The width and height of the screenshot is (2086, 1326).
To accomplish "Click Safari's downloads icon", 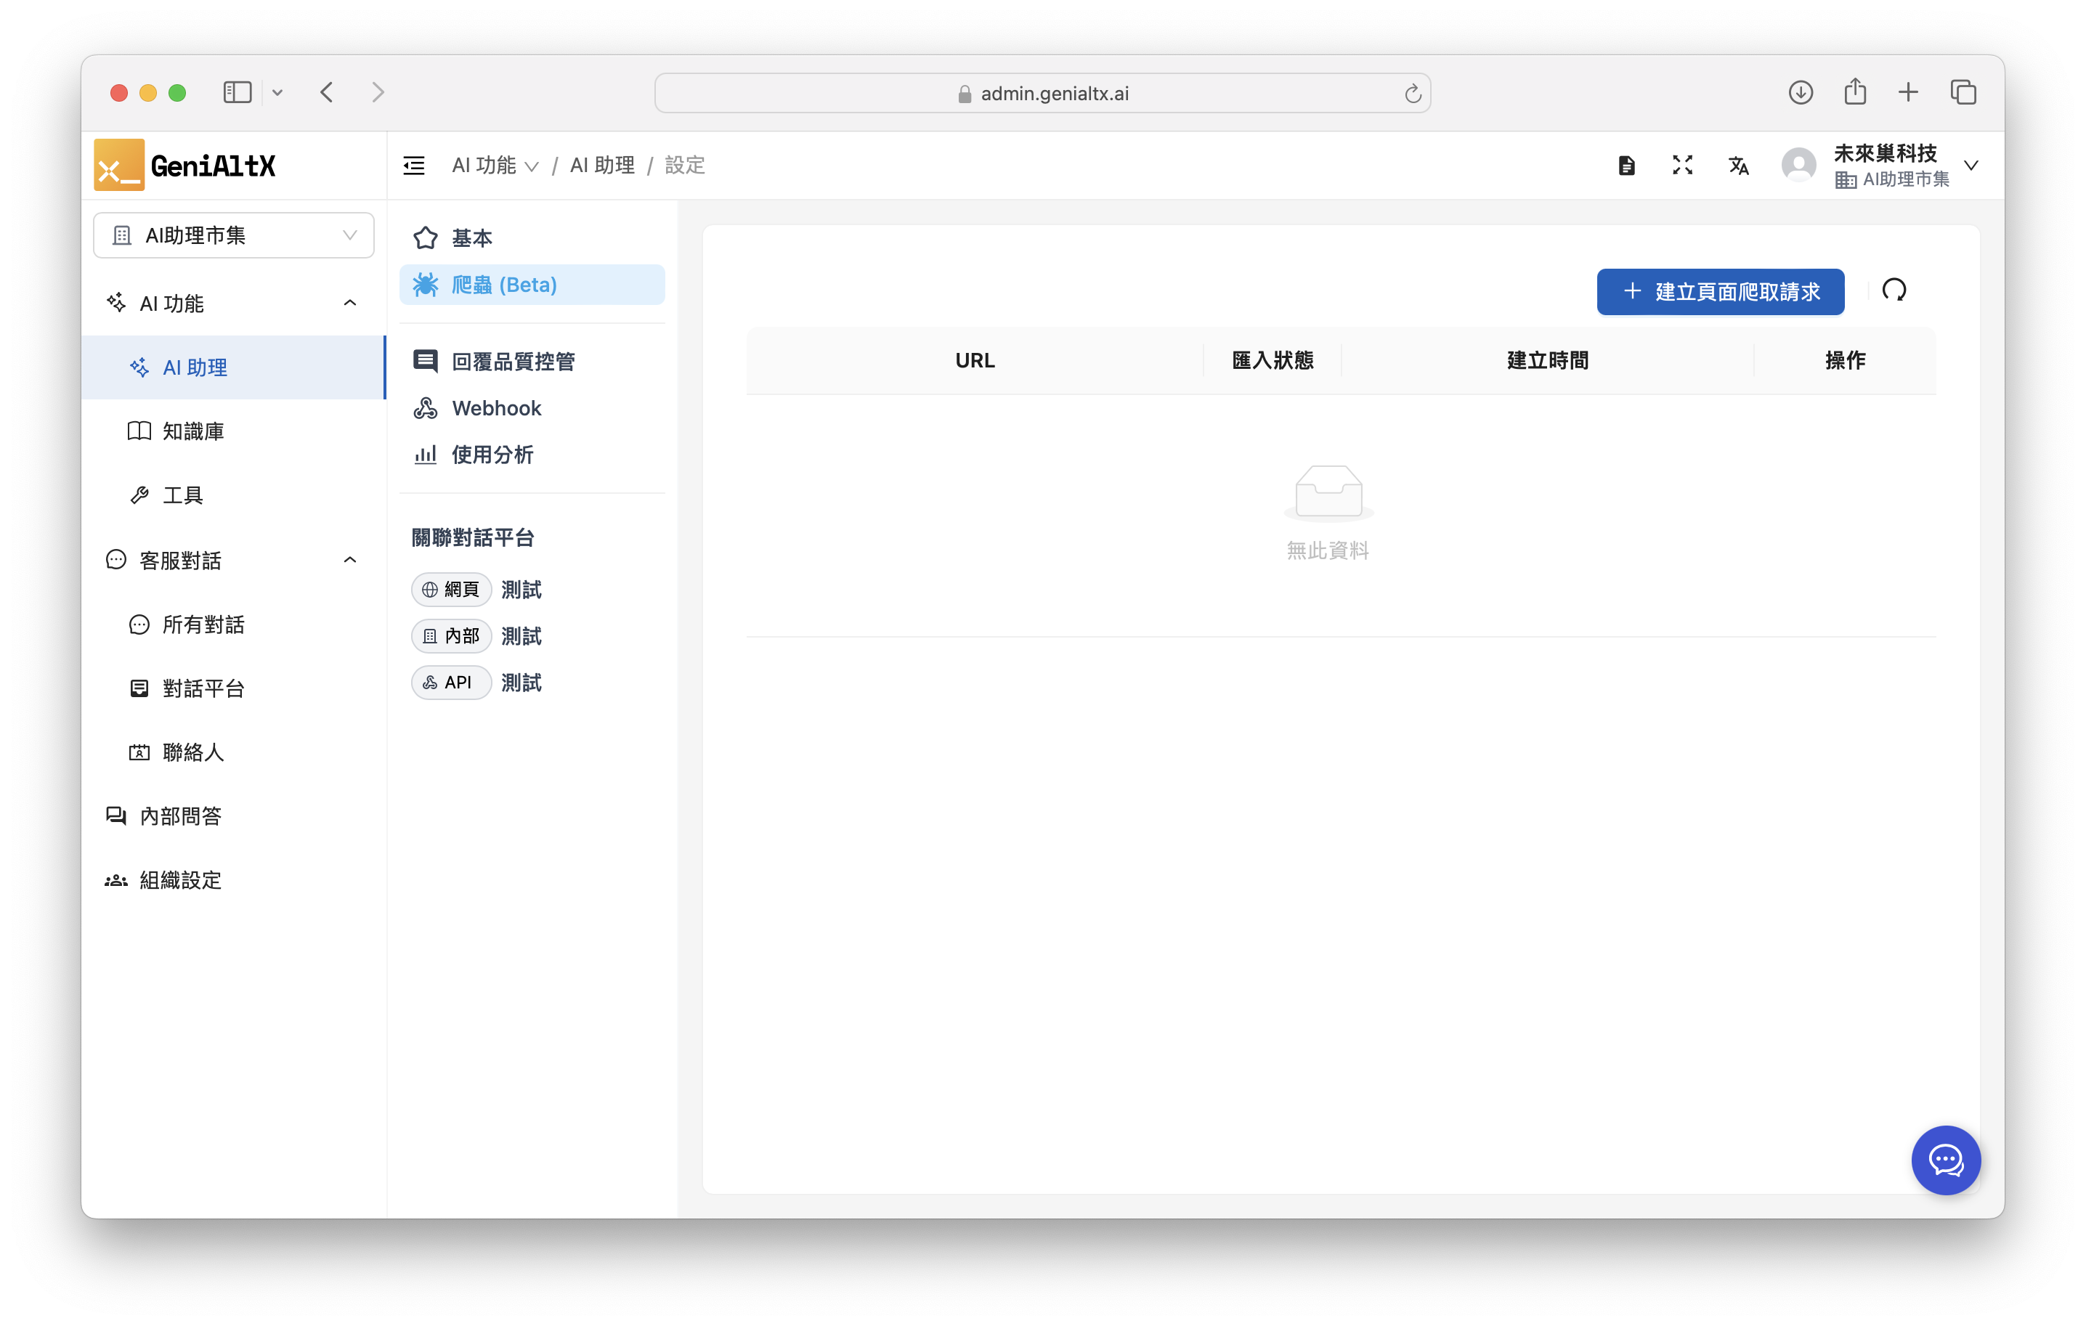I will pyautogui.click(x=1800, y=93).
